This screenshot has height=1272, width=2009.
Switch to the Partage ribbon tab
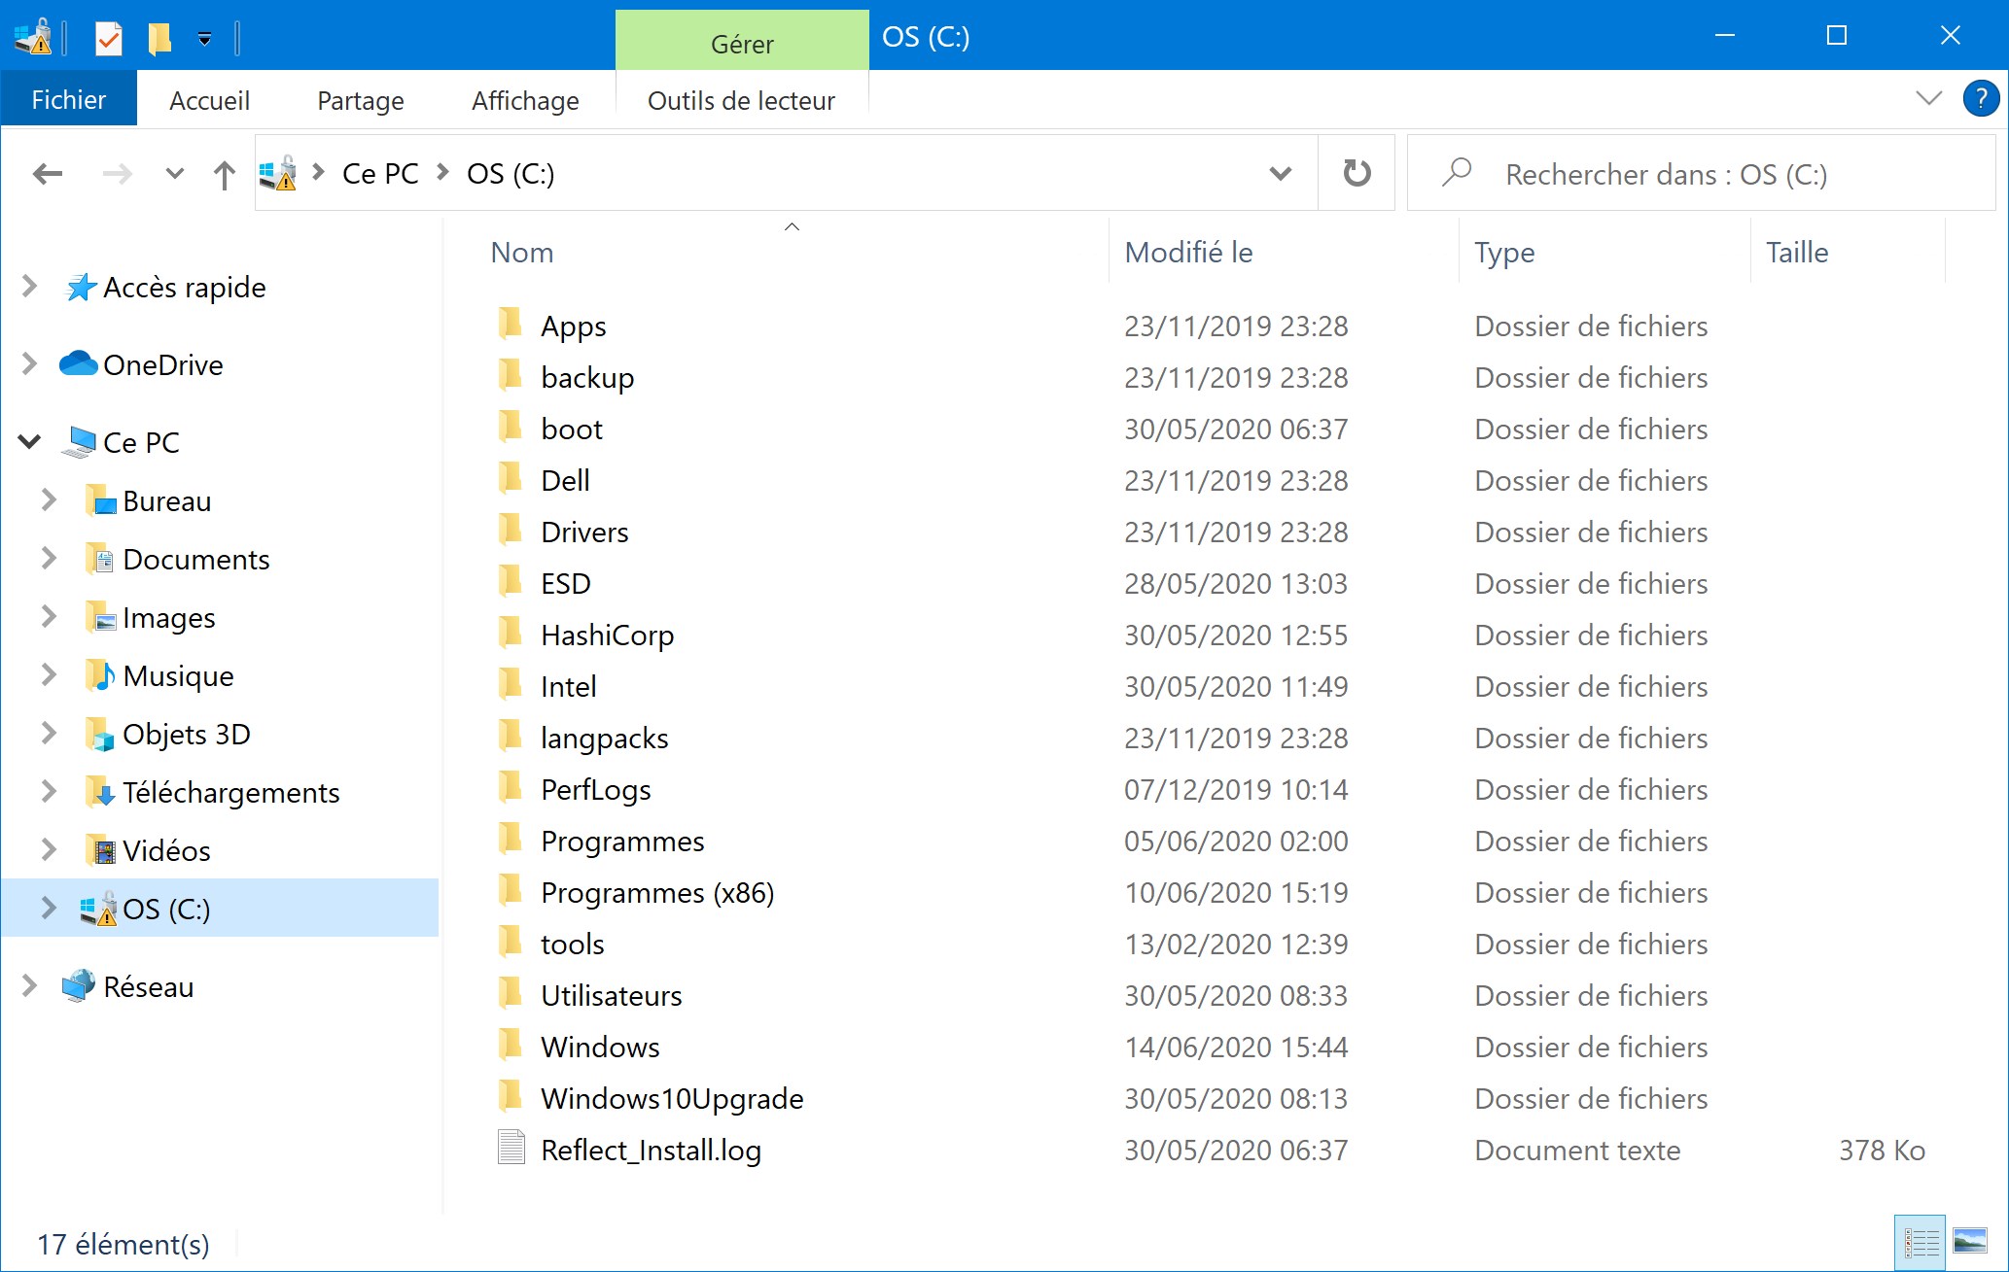[360, 100]
